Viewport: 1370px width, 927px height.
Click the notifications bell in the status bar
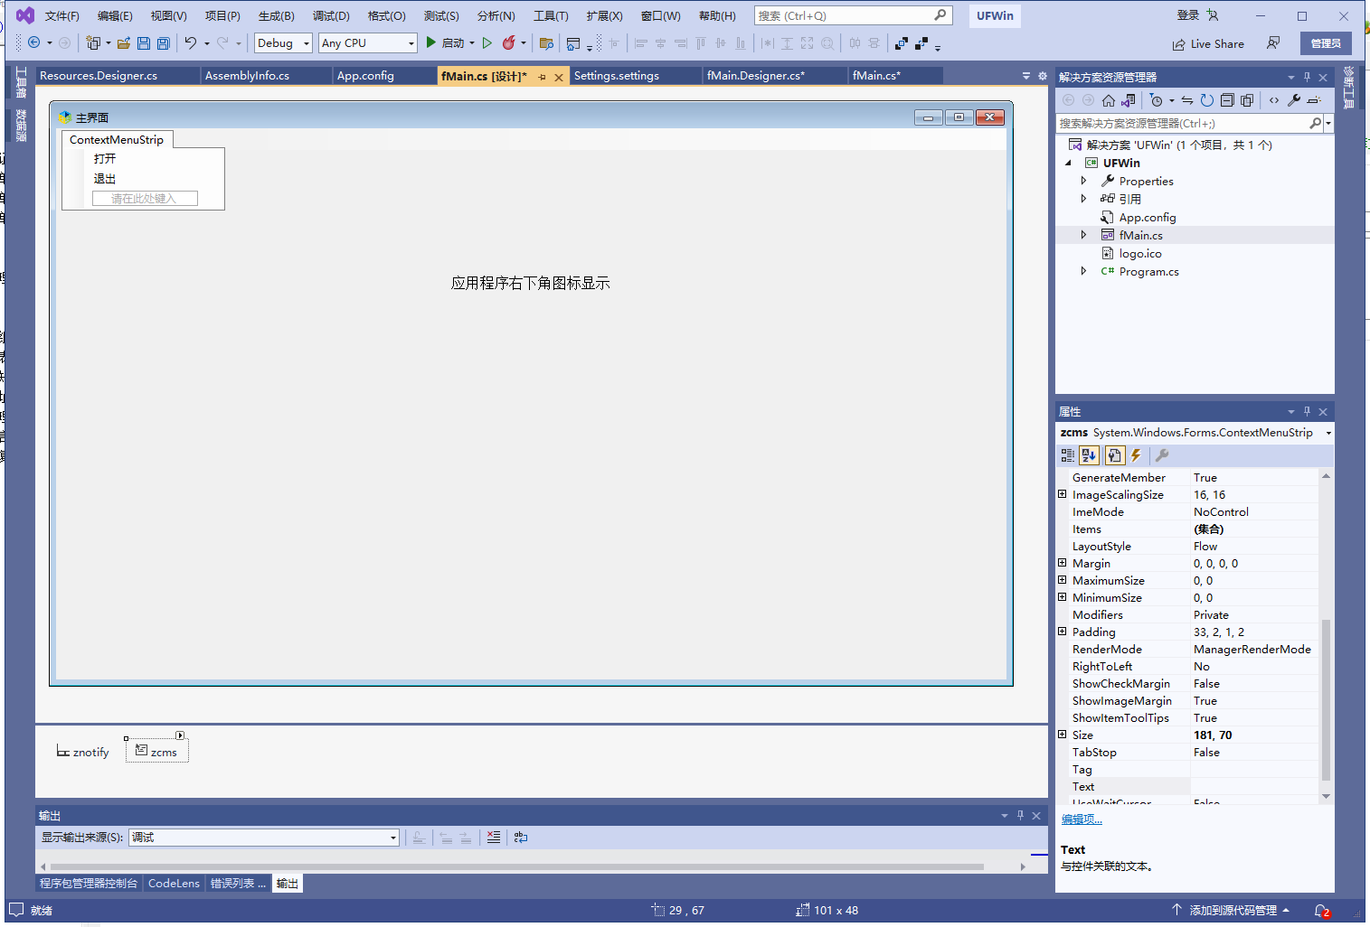tap(1322, 911)
